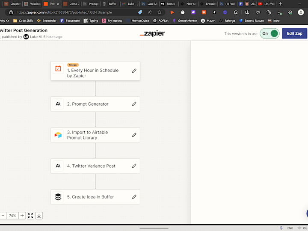Open edit pencil for Twitter Variance Post
This screenshot has width=308, height=231.
point(134,166)
